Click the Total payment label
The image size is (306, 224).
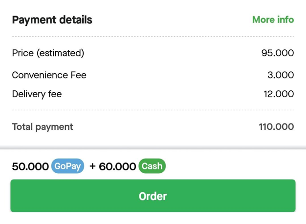[x=43, y=127]
